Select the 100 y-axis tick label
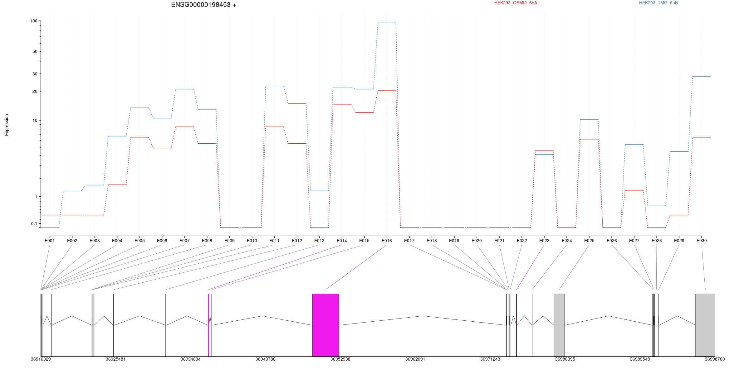The image size is (749, 374). [34, 21]
